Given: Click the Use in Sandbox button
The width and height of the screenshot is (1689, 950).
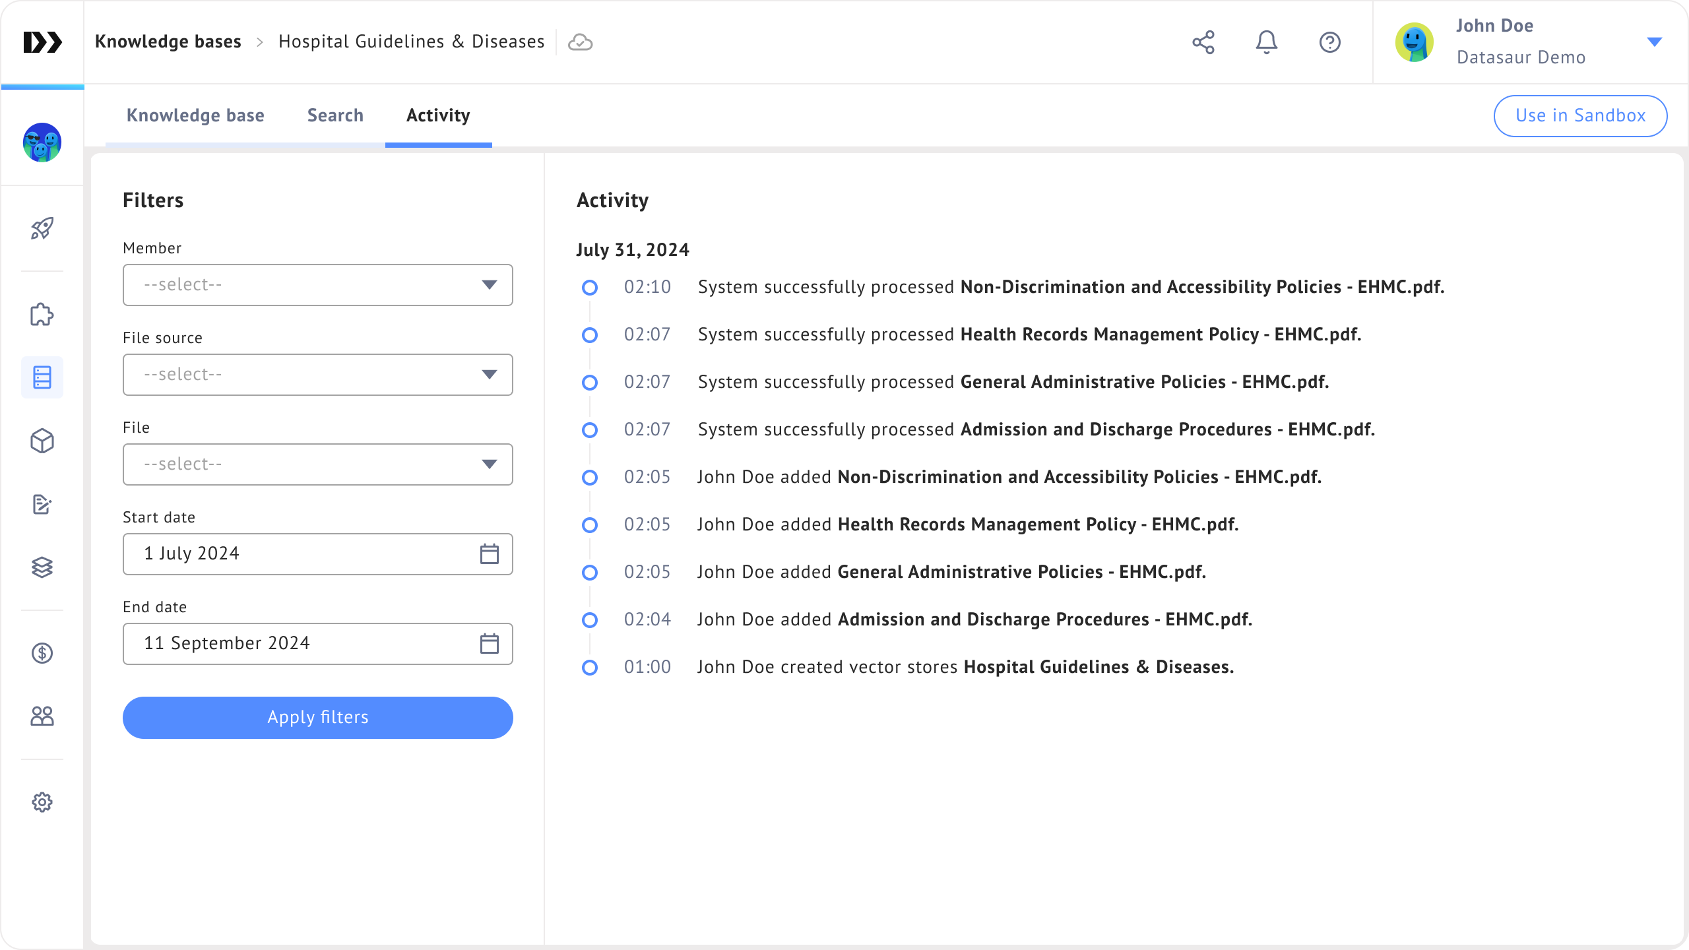Looking at the screenshot, I should pos(1580,115).
